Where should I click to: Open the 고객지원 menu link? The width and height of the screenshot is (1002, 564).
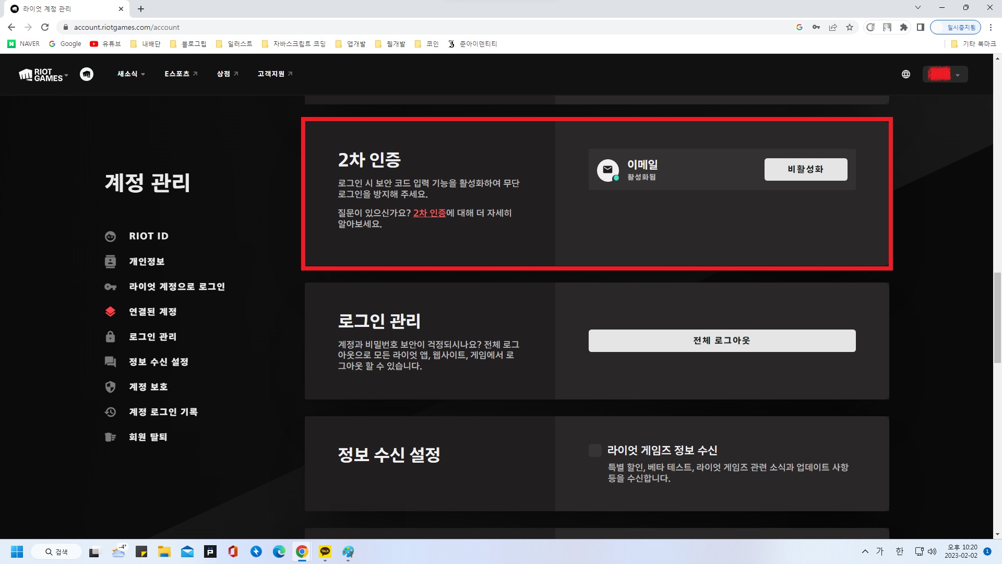coord(275,74)
